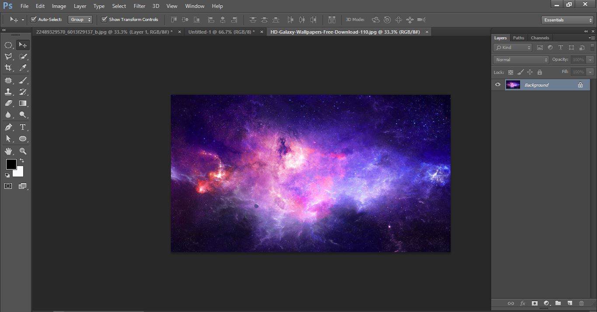Image resolution: width=597 pixels, height=312 pixels.
Task: Select the Eraser tool
Action: click(x=9, y=103)
